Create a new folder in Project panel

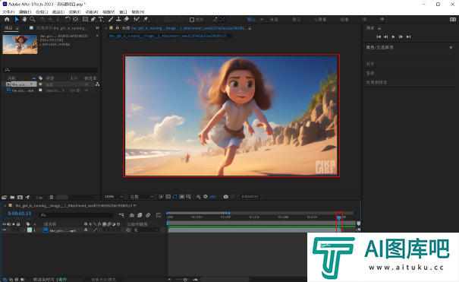coord(12,198)
